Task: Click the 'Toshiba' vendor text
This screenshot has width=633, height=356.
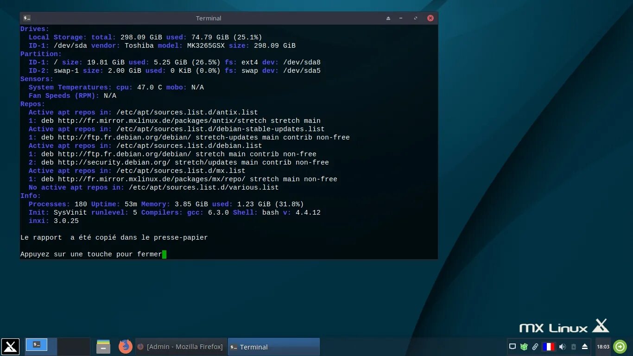Action: [139, 45]
